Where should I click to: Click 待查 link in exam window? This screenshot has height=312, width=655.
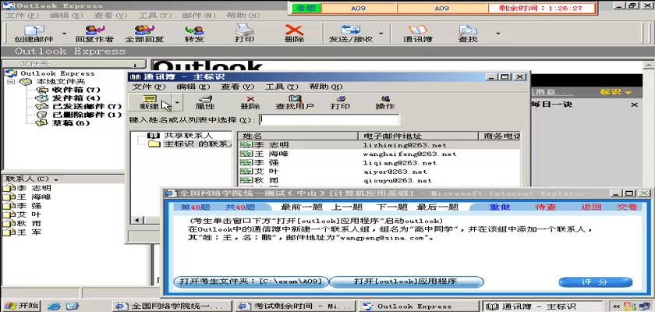click(546, 207)
